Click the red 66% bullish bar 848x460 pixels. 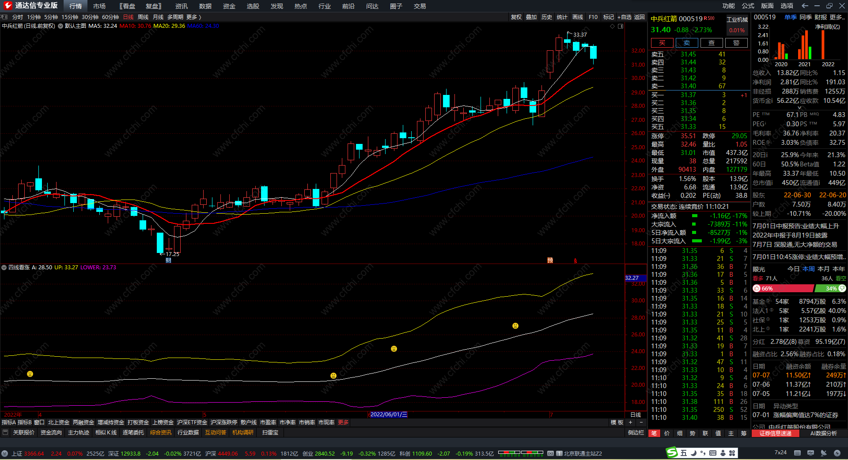coord(783,289)
